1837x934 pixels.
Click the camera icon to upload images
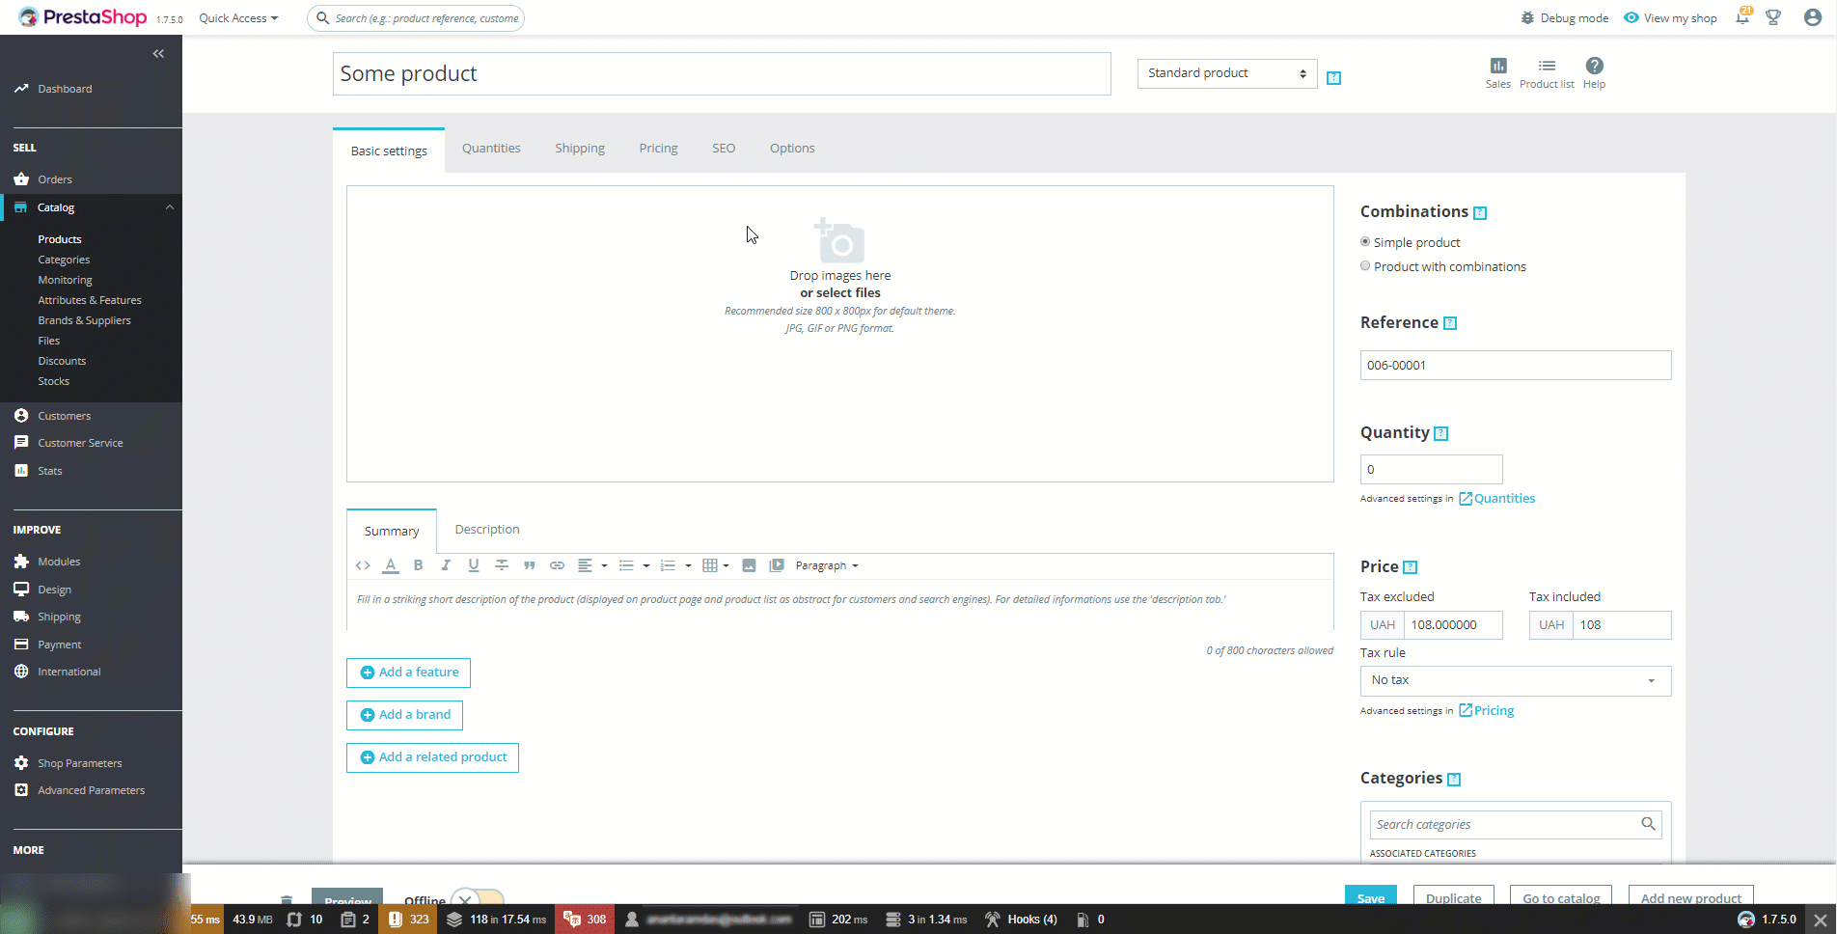839,240
